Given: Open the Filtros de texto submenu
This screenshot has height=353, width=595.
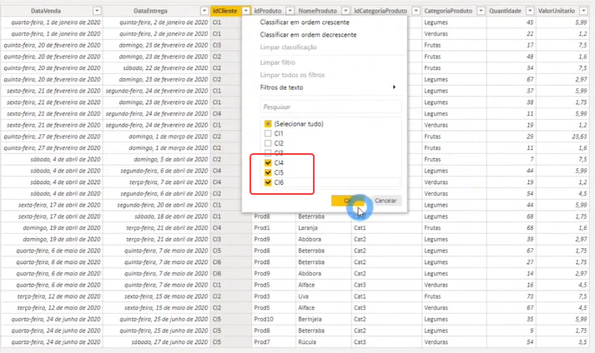Looking at the screenshot, I should 328,87.
